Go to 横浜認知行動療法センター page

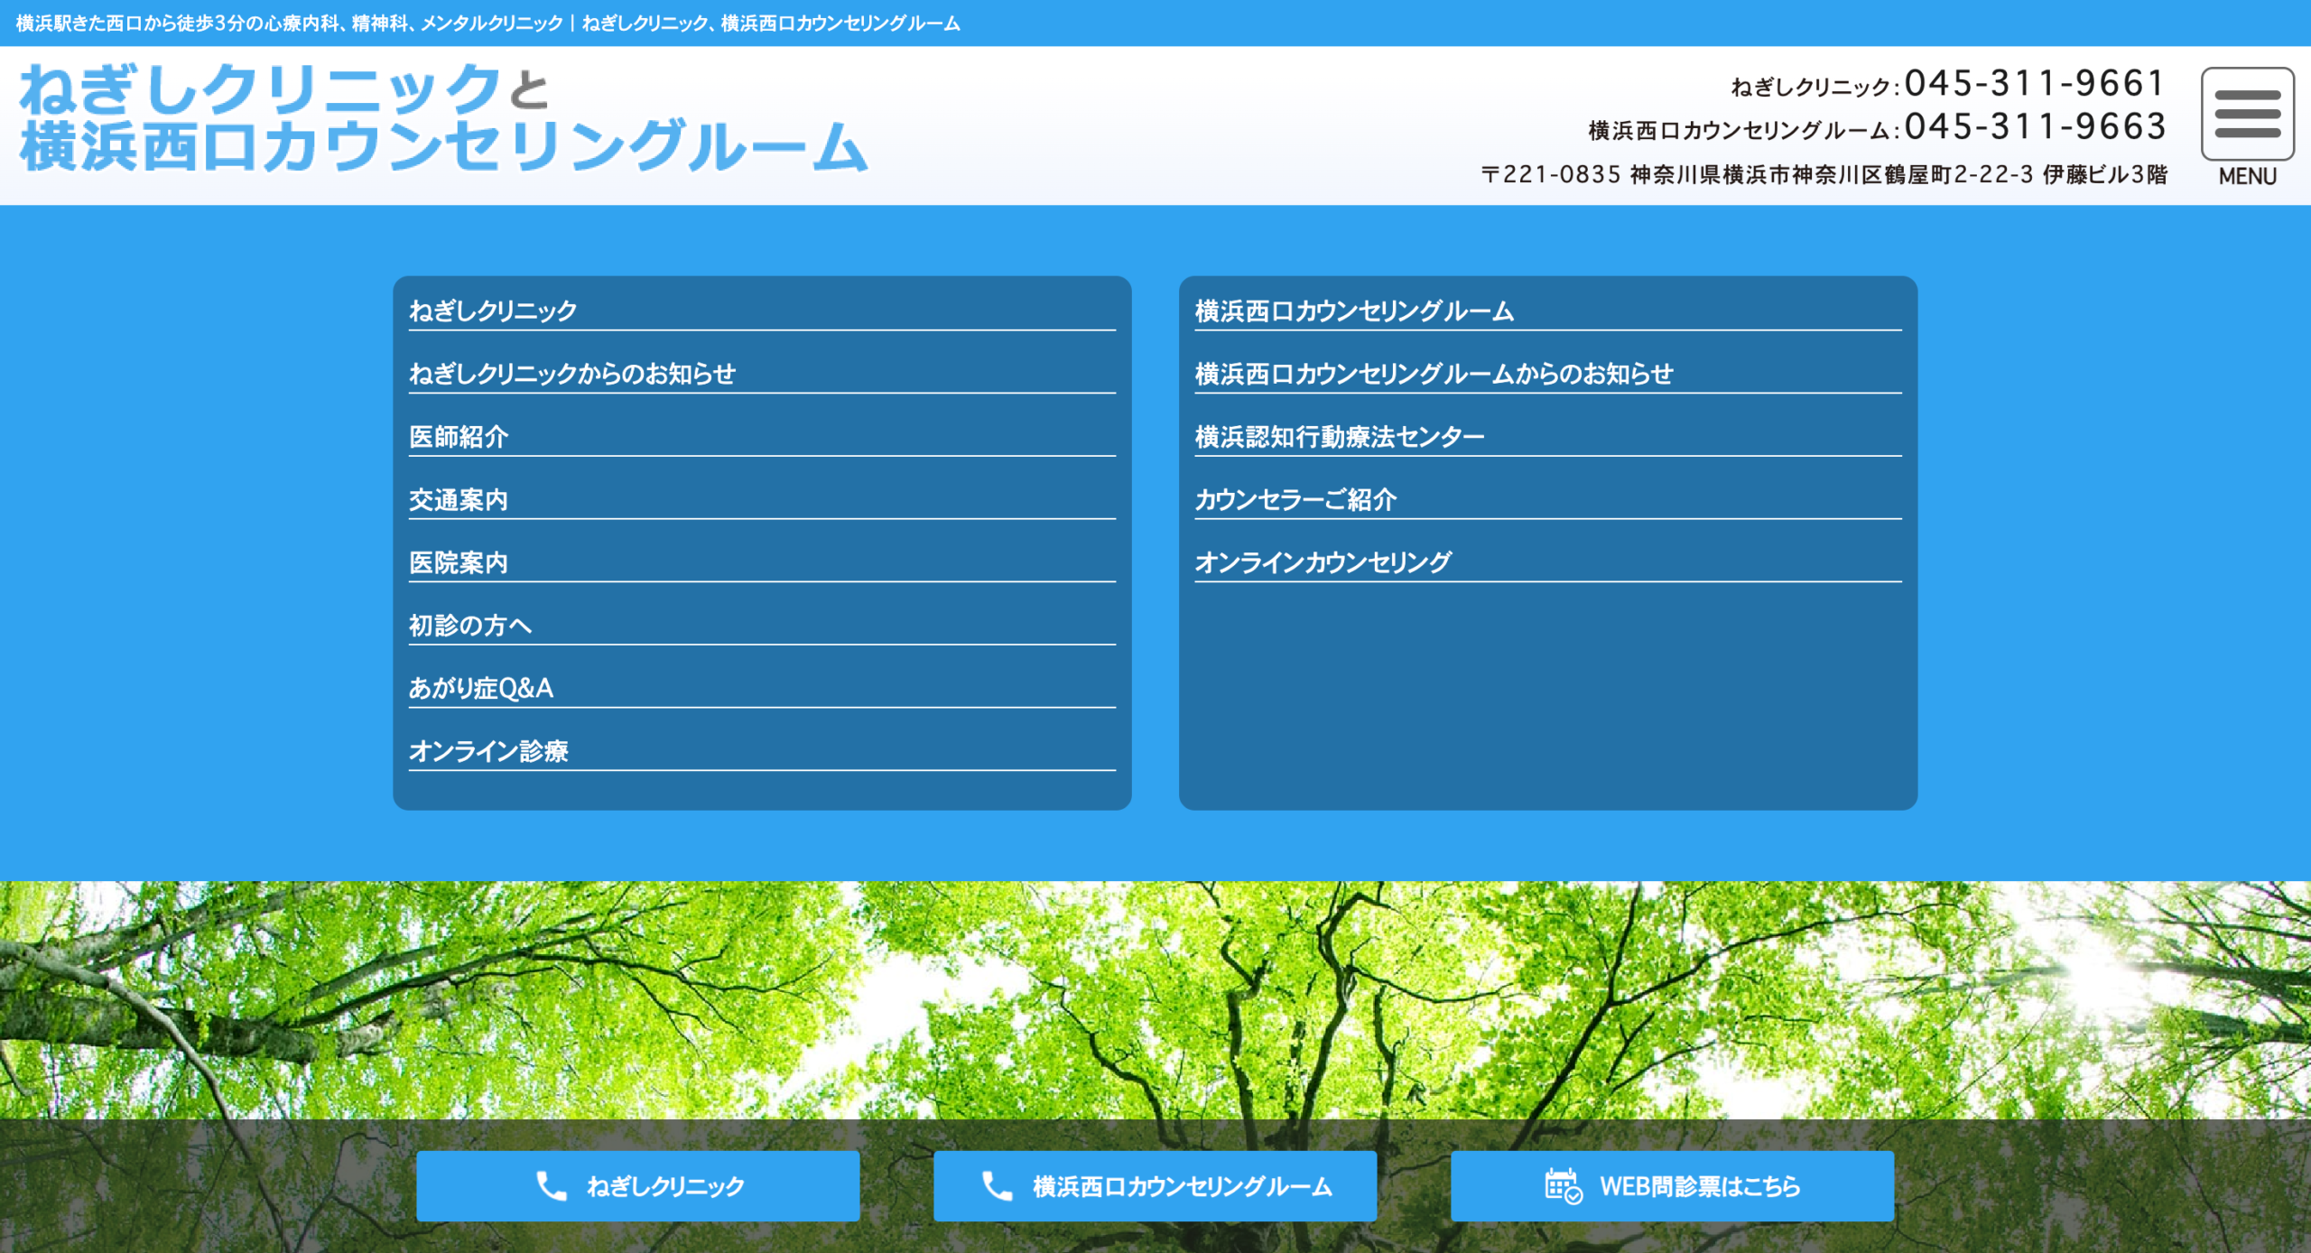pos(1547,436)
